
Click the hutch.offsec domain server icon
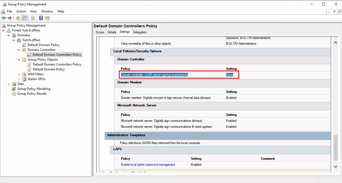[19, 40]
